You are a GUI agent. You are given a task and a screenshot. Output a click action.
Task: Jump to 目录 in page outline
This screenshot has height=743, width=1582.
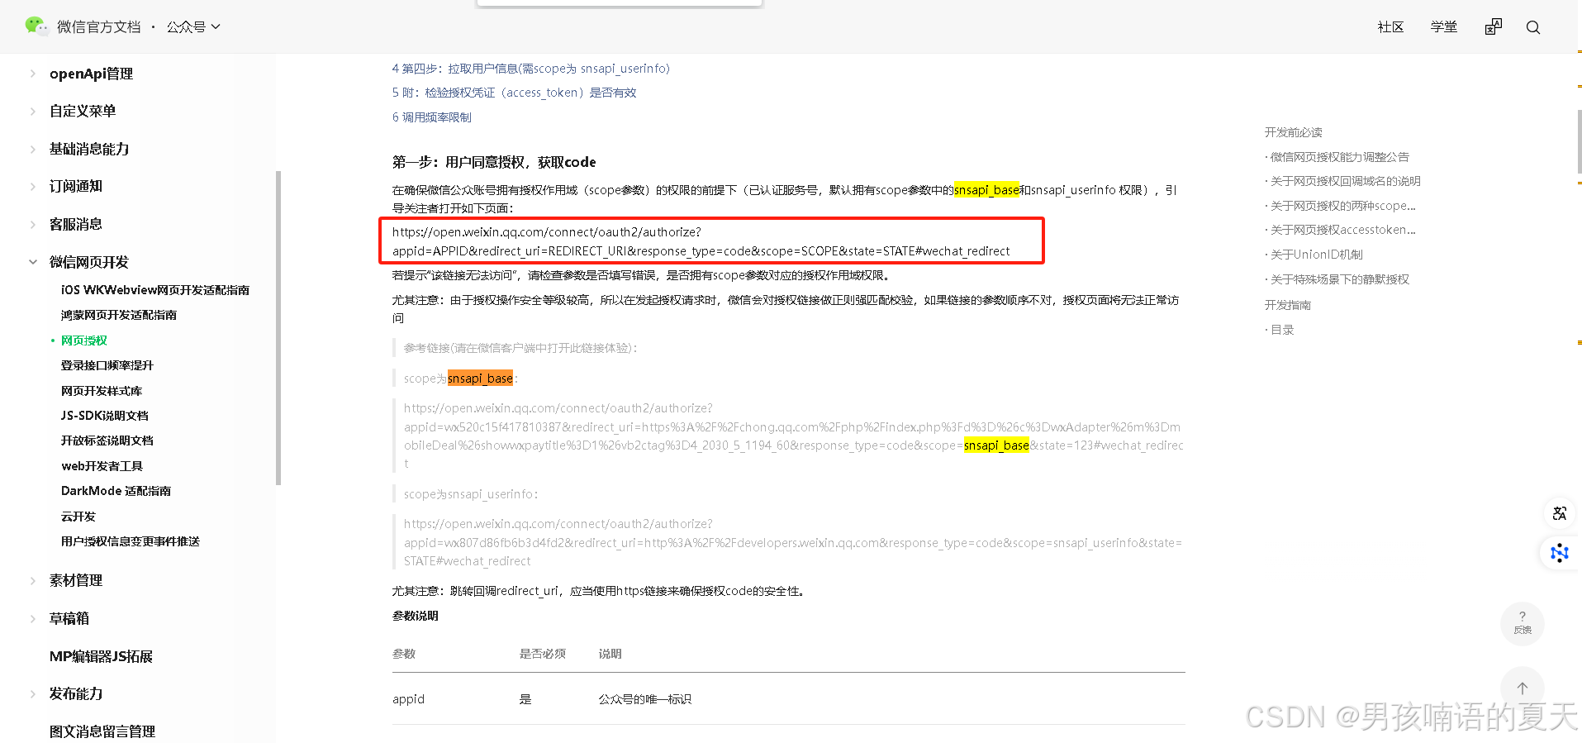pos(1282,330)
